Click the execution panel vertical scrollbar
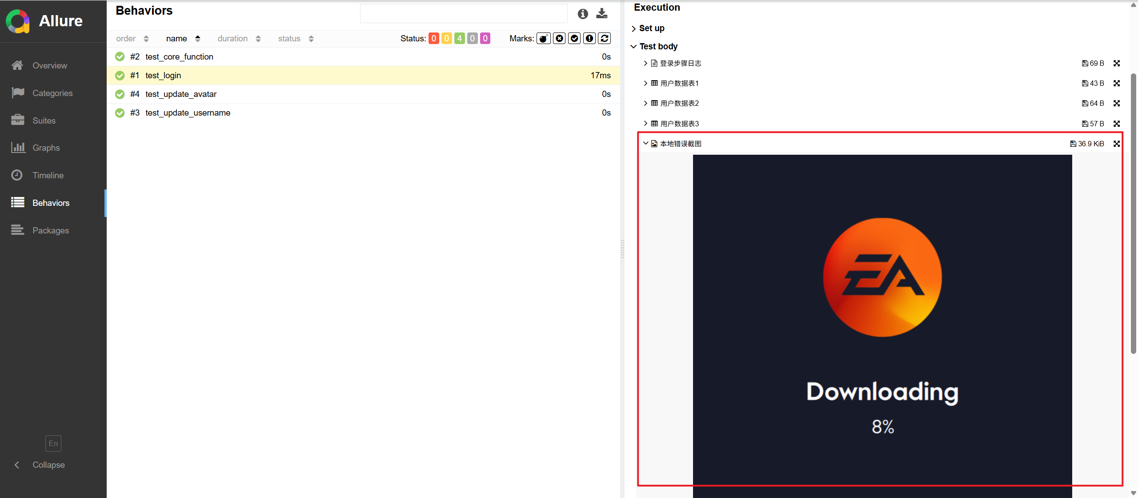The height and width of the screenshot is (498, 1138). (1133, 213)
